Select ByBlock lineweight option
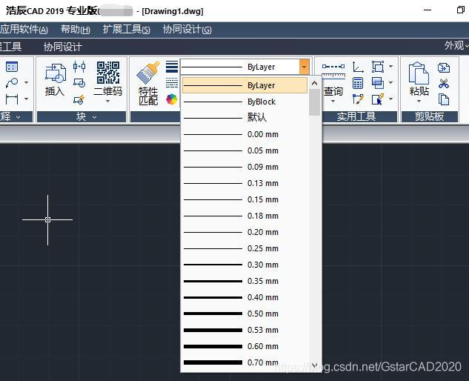Screen dimensions: 469x381 (x=245, y=102)
